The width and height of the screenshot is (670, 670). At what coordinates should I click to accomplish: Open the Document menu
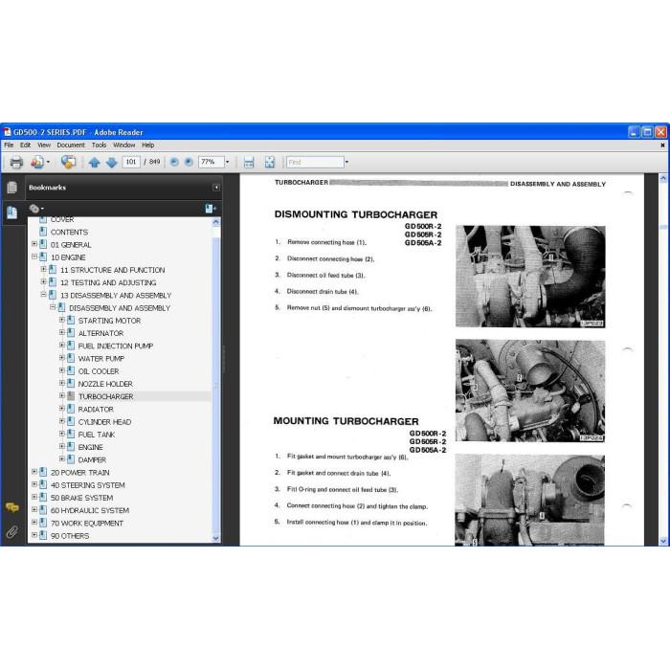pos(71,145)
